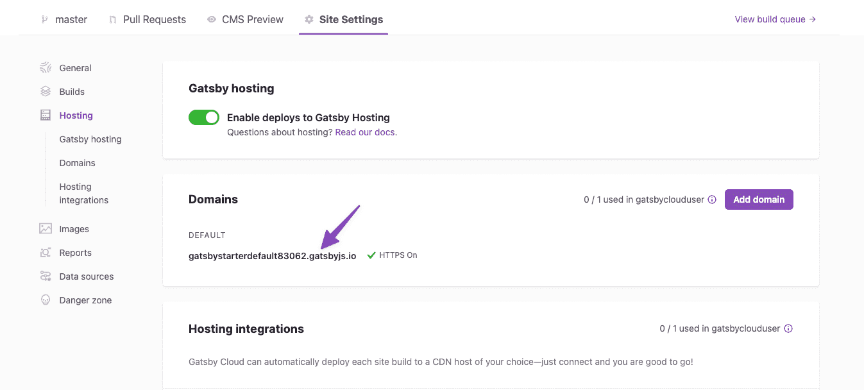Switch to the Pull Requests tab
Image resolution: width=864 pixels, height=390 pixels.
pyautogui.click(x=154, y=19)
